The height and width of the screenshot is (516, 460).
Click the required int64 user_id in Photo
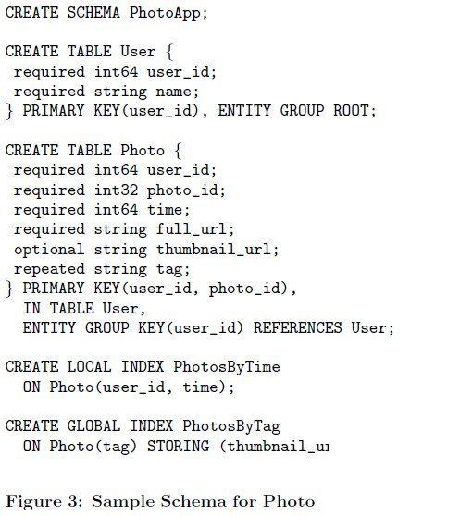click(x=115, y=170)
